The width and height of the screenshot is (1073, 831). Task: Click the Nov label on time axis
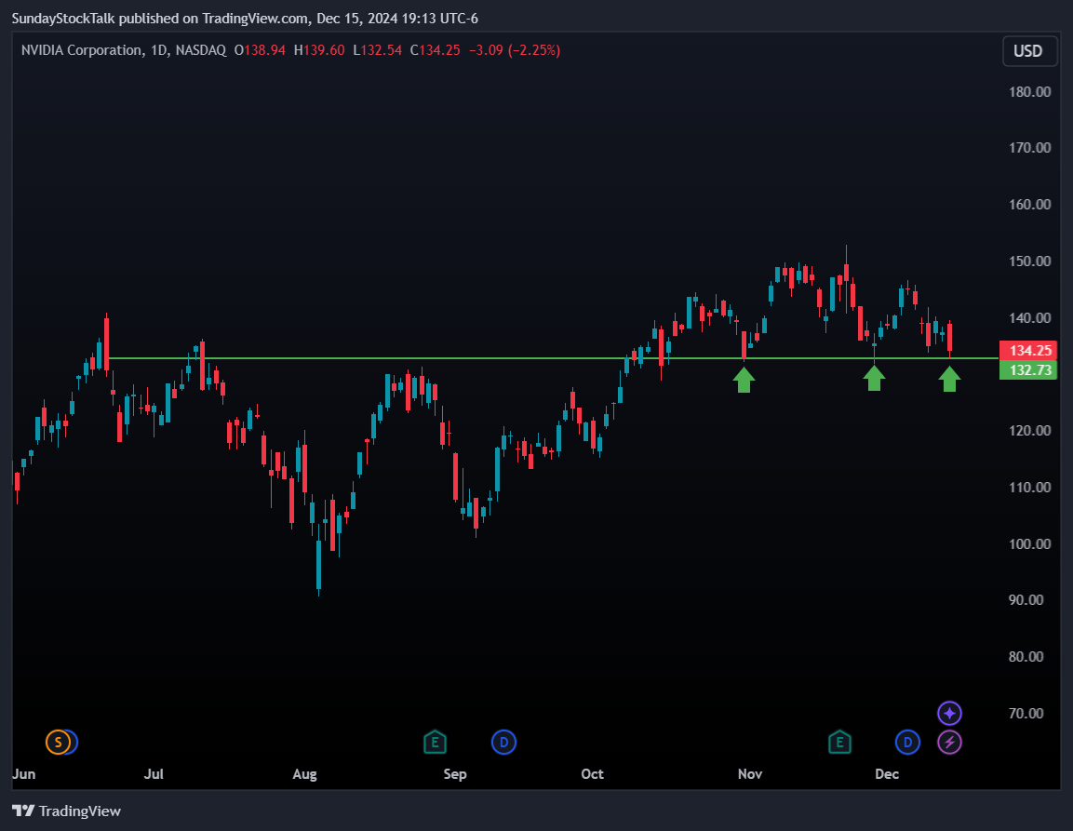click(750, 774)
